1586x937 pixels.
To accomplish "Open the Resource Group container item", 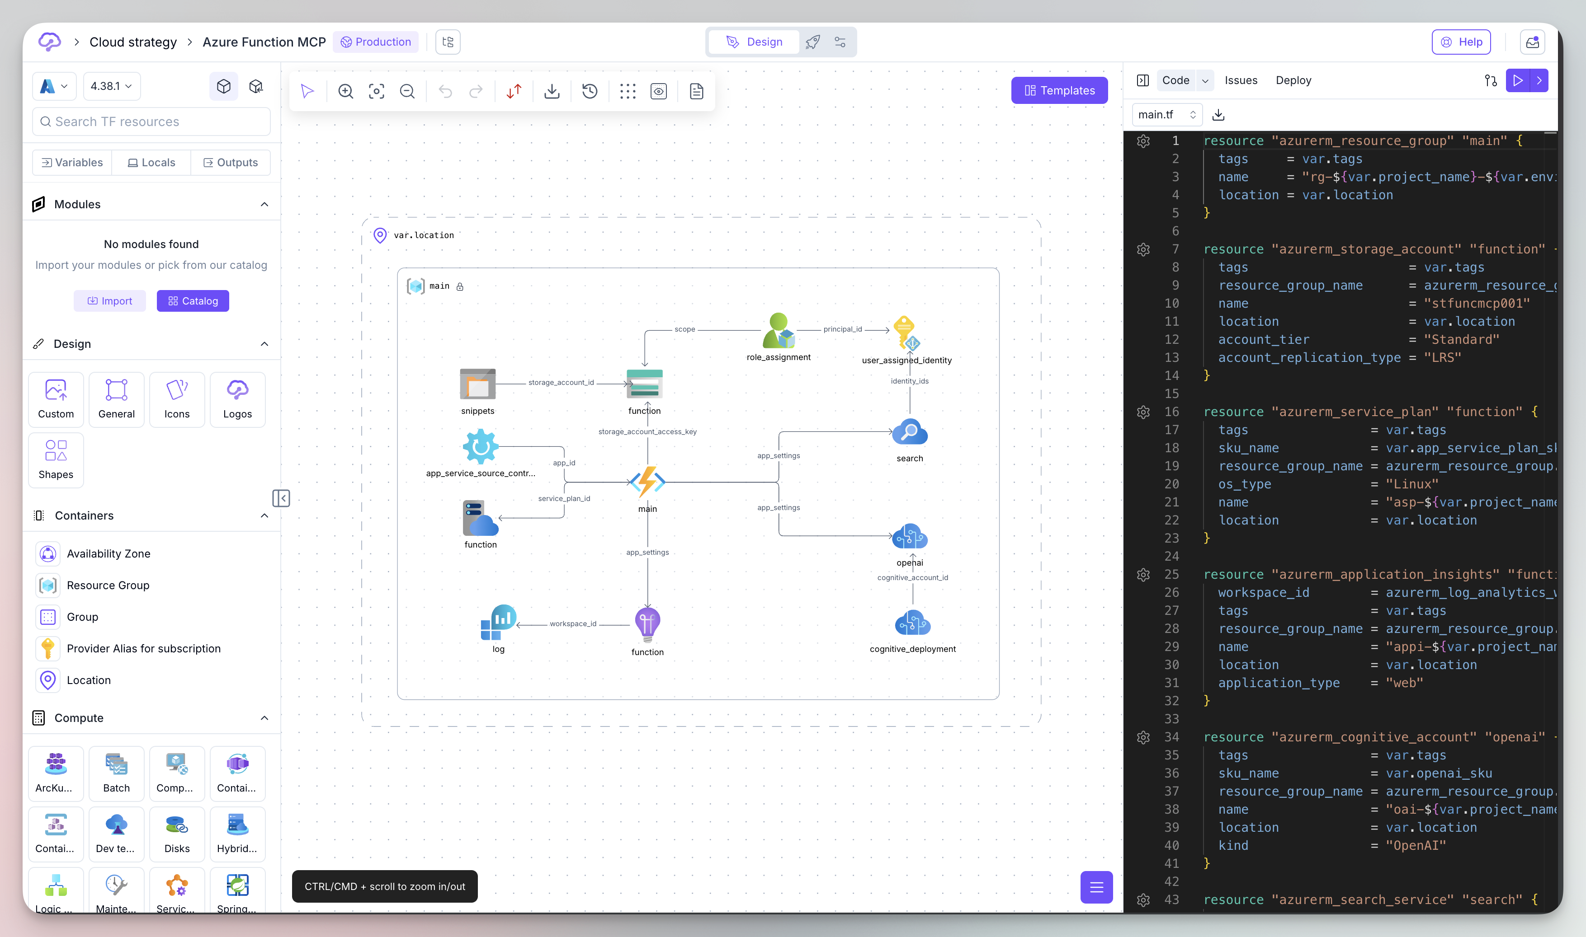I will [109, 586].
